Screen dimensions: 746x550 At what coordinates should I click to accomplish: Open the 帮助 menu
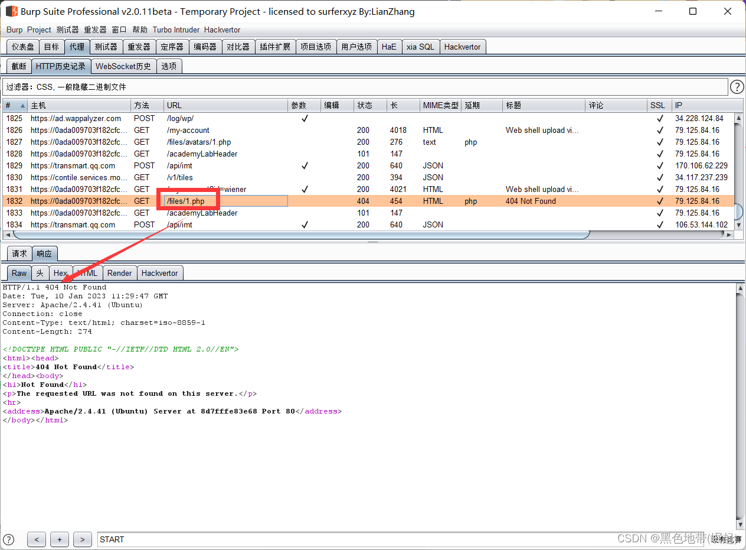click(x=140, y=30)
